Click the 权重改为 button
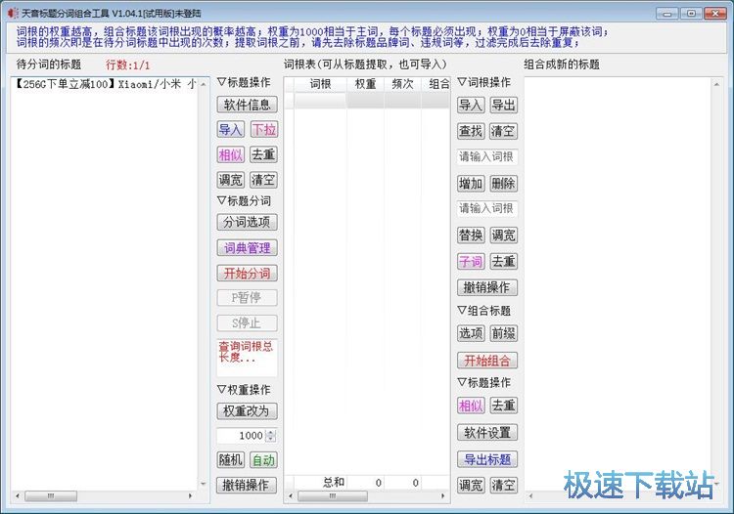 [x=247, y=411]
